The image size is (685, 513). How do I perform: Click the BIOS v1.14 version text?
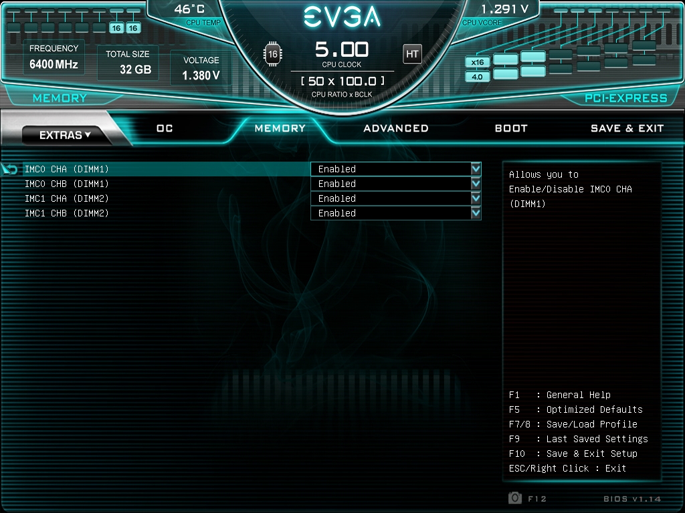pyautogui.click(x=632, y=498)
